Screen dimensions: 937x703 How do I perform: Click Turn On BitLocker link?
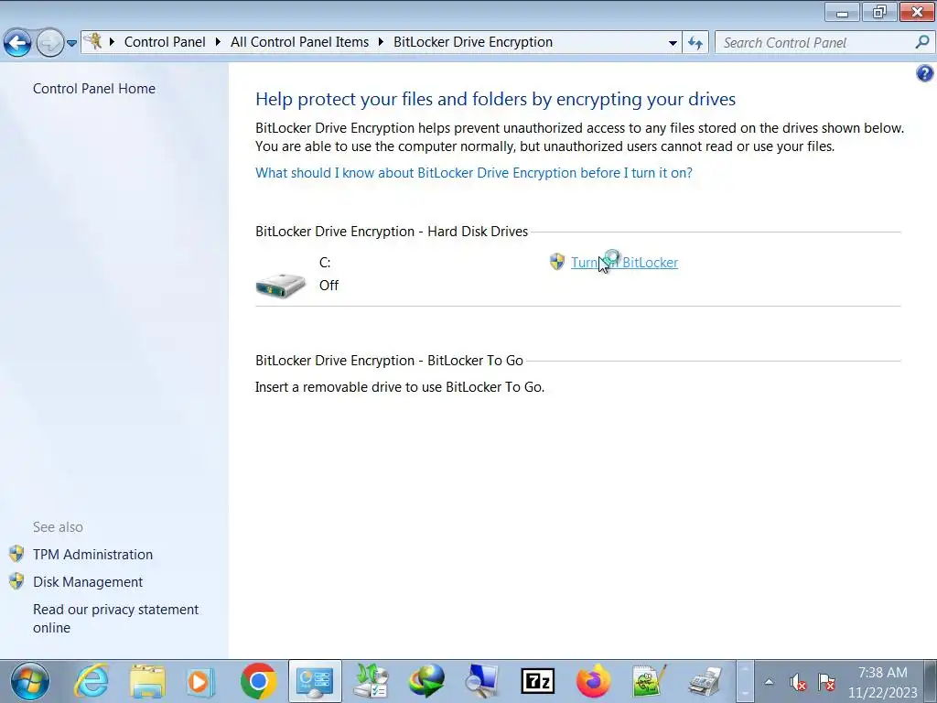624,263
